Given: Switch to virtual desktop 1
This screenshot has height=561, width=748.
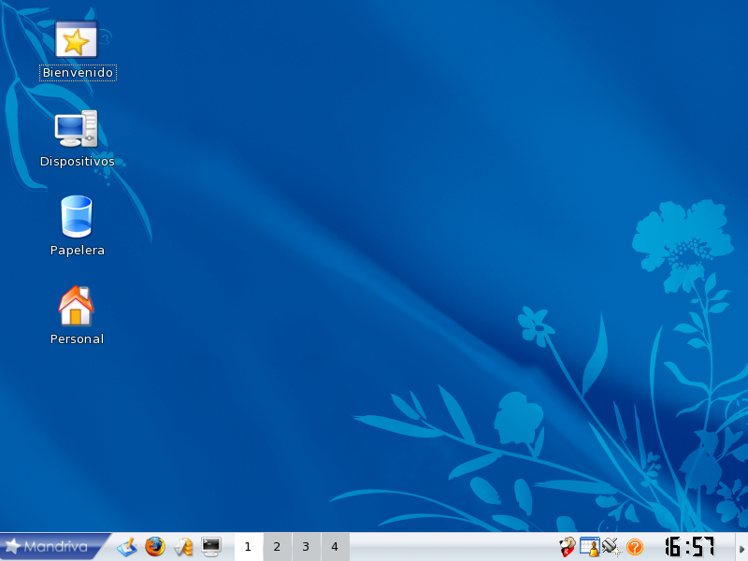Looking at the screenshot, I should coord(248,547).
